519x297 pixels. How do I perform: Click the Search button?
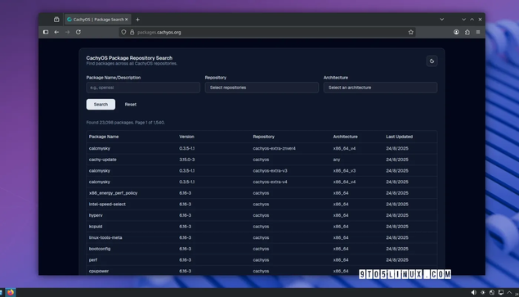(x=101, y=105)
